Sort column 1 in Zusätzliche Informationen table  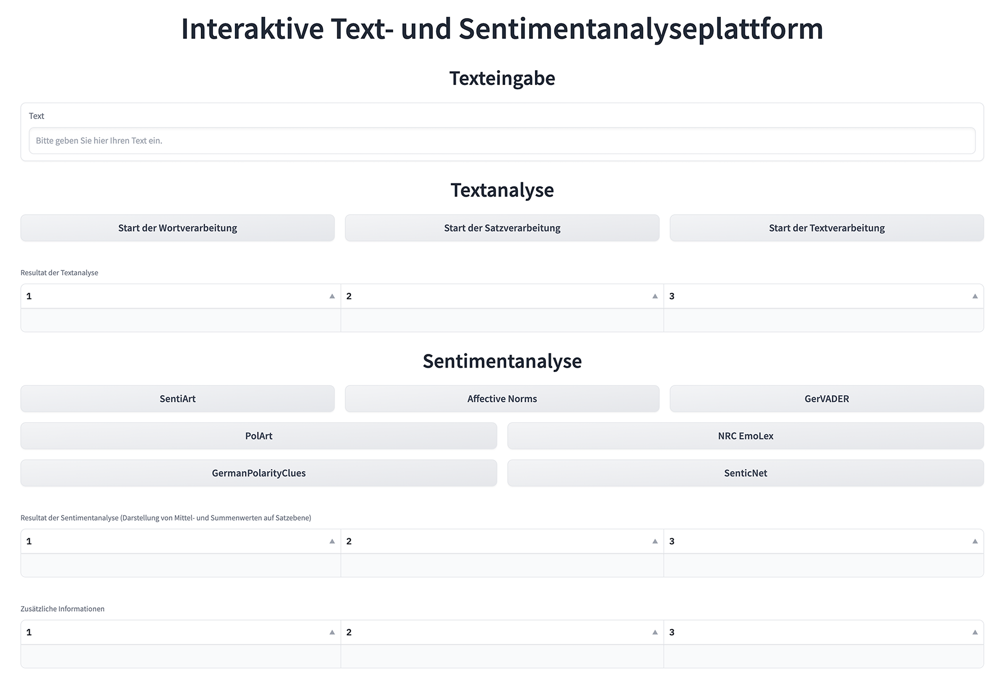(332, 632)
